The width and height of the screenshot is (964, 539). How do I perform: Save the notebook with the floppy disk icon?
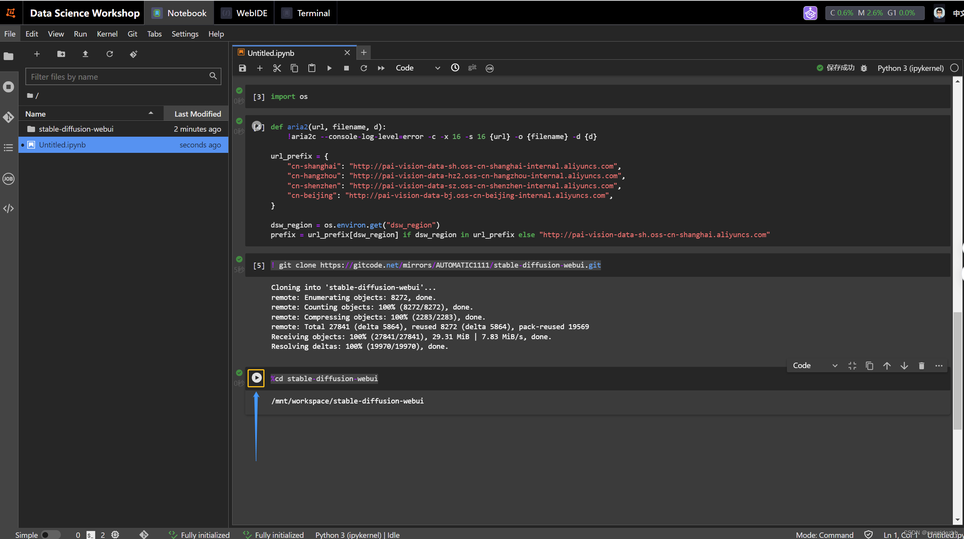[242, 68]
